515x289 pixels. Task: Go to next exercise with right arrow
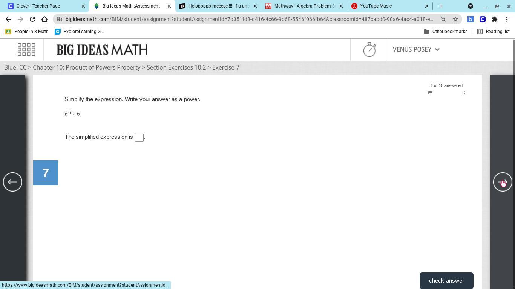(x=503, y=182)
